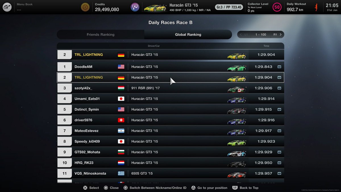Click the 29,499,080 credits value
This screenshot has height=192, width=341.
[107, 9]
